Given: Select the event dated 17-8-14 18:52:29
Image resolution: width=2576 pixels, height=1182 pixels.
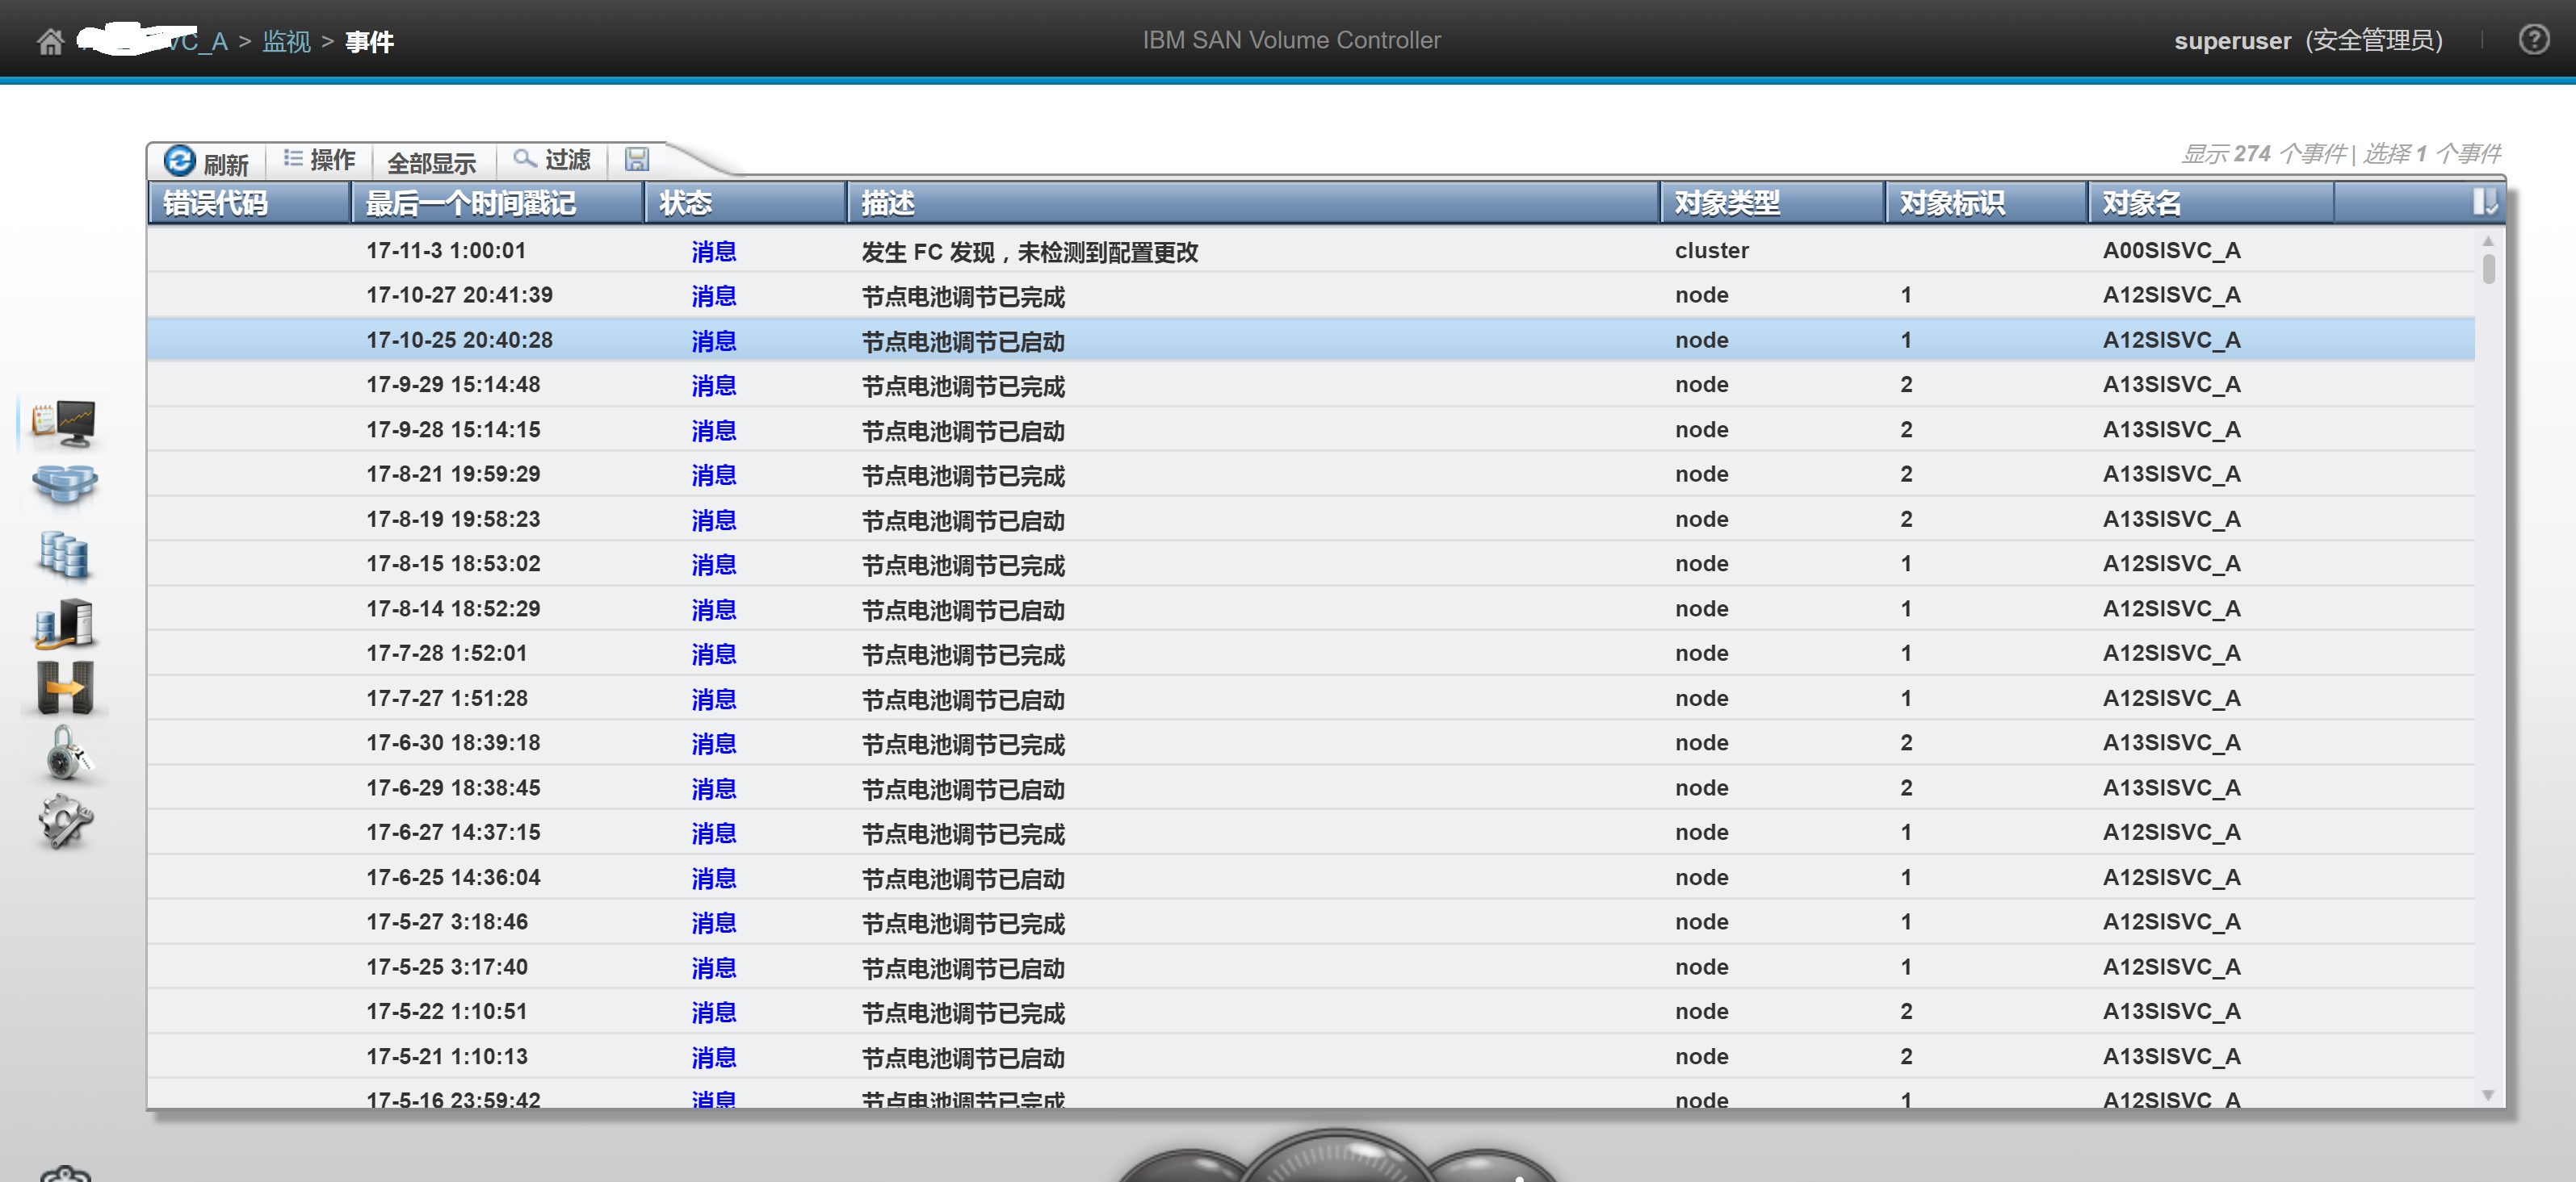Looking at the screenshot, I should (1310, 608).
